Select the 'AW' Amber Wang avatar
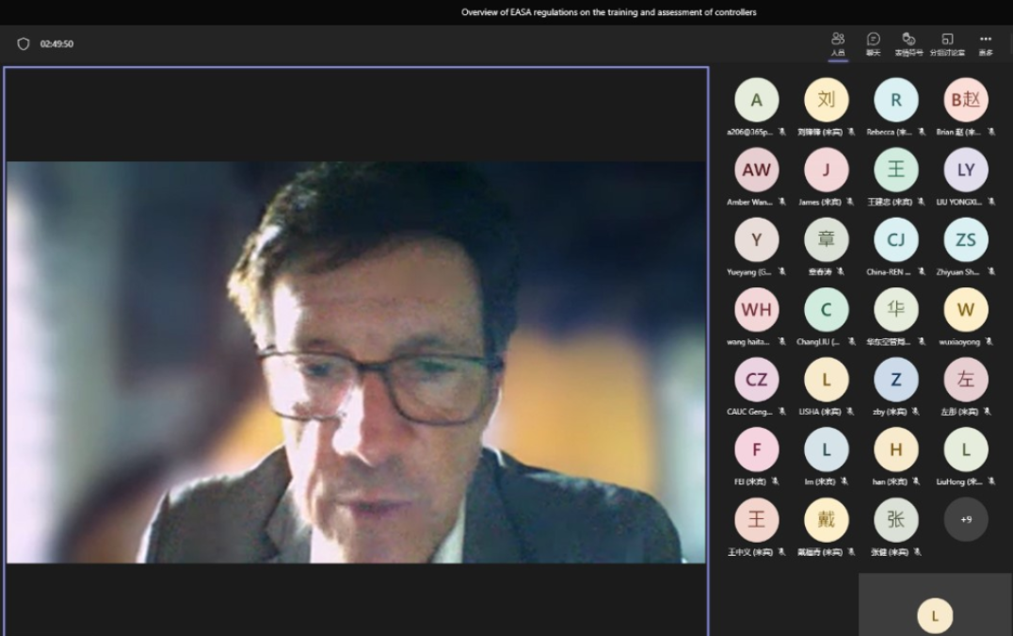The height and width of the screenshot is (636, 1013). click(x=756, y=171)
